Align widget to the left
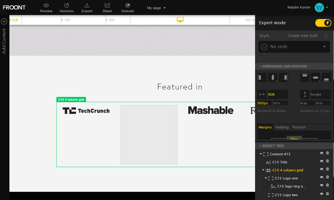The image size is (334, 200). click(262, 78)
